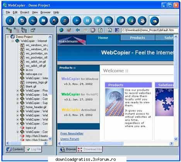Open the Download Info tab

90,149
